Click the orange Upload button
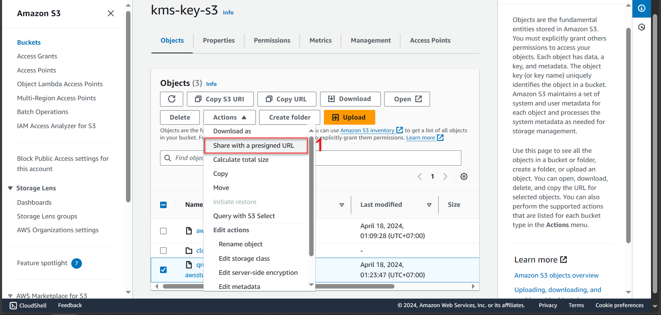The image size is (661, 315). (x=349, y=117)
